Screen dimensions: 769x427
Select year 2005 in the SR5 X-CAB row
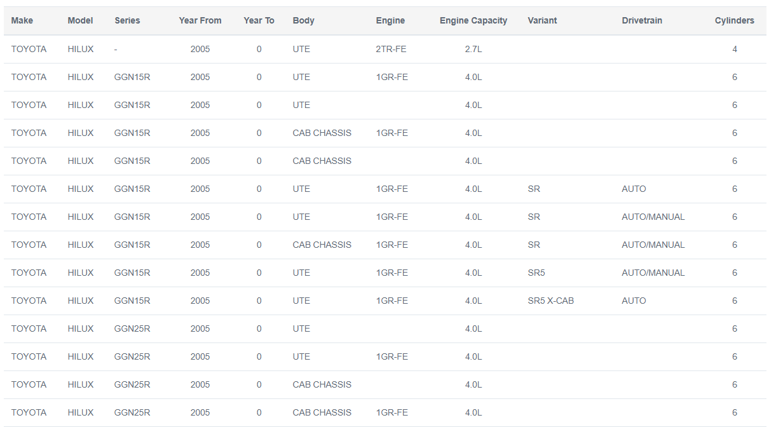coord(200,301)
